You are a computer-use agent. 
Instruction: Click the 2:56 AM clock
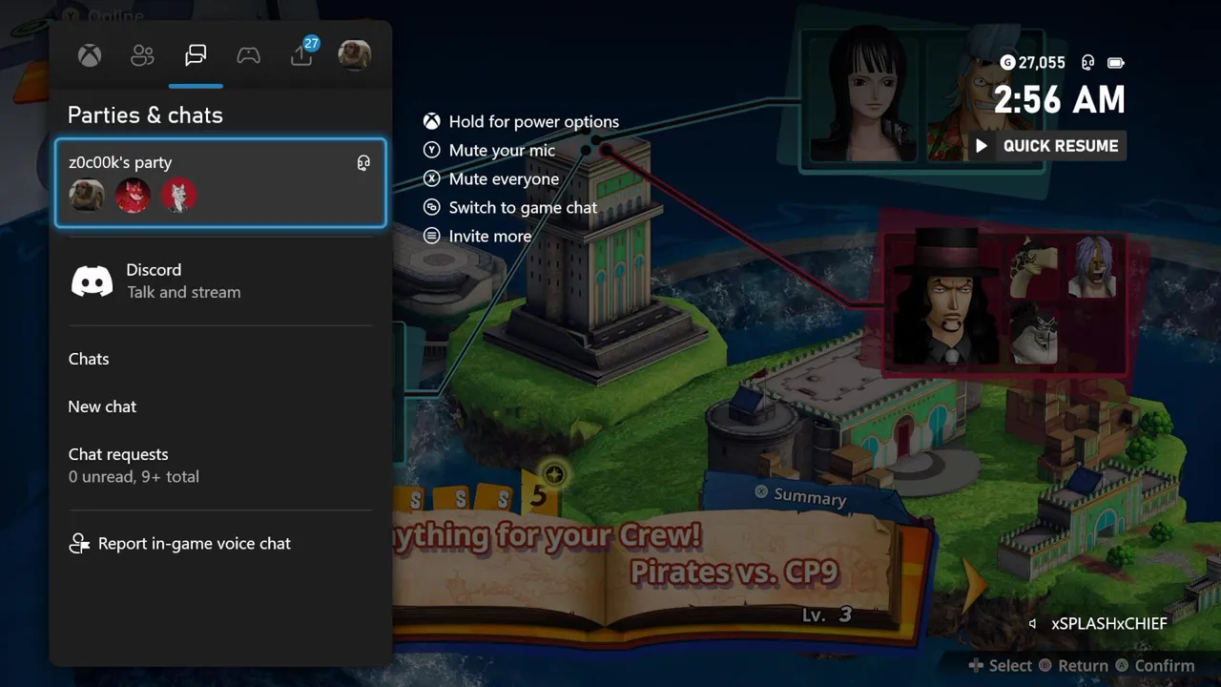tap(1059, 99)
